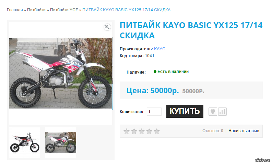Select the second outdoor bike thumbnail
272x164 pixels.
61,142
